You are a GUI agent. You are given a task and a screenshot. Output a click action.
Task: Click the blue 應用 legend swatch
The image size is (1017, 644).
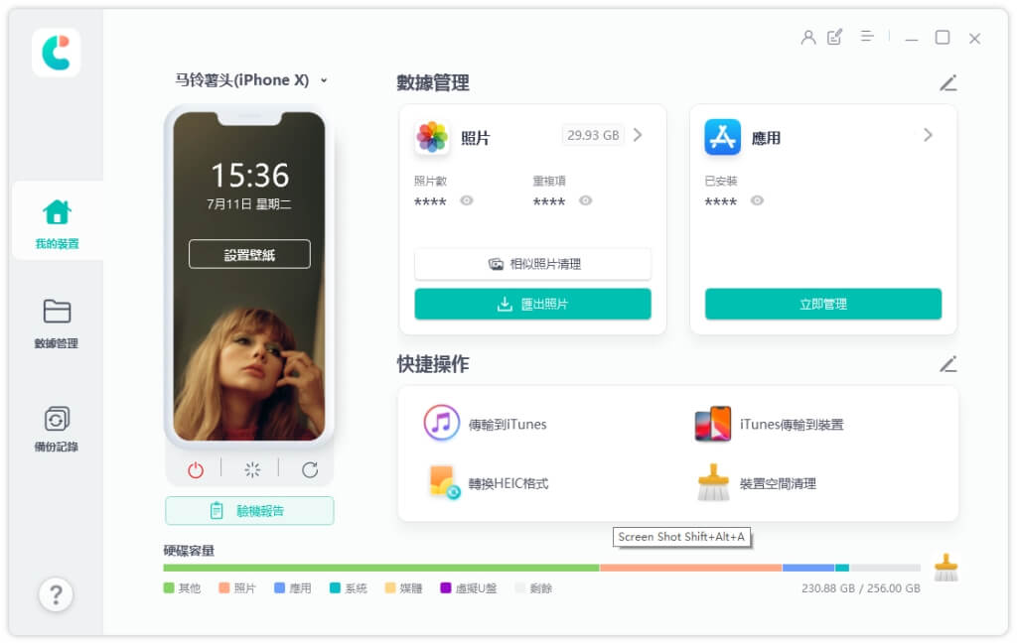(x=279, y=587)
